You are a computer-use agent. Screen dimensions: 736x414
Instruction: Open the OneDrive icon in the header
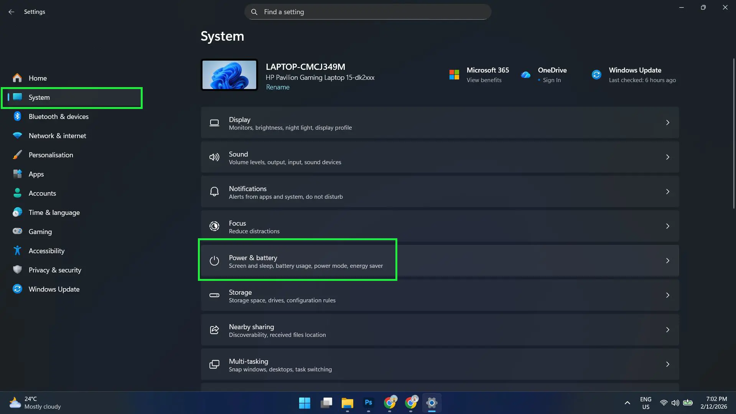point(525,74)
